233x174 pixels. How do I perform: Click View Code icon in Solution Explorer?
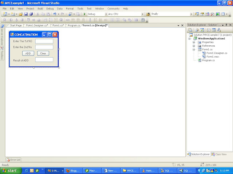coord(209,30)
